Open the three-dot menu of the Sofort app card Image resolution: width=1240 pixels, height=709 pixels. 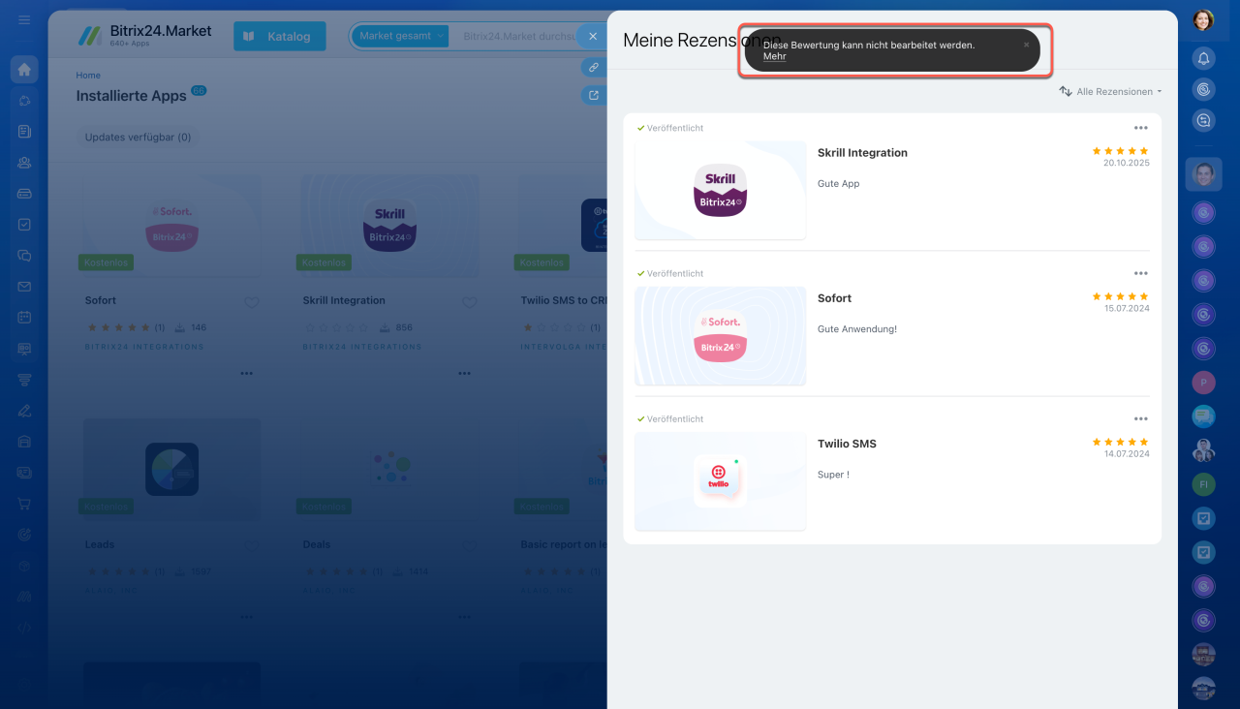pyautogui.click(x=247, y=374)
